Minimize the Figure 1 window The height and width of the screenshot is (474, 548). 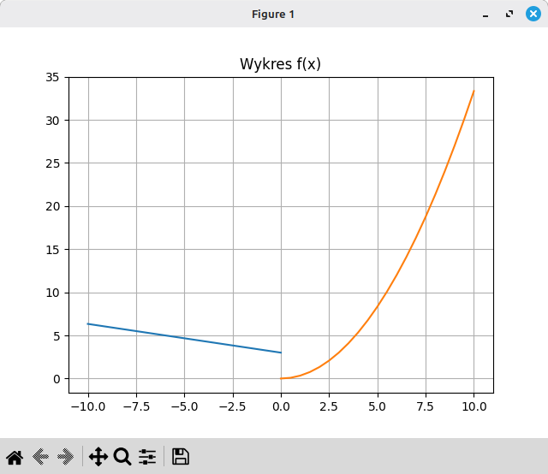(x=485, y=15)
